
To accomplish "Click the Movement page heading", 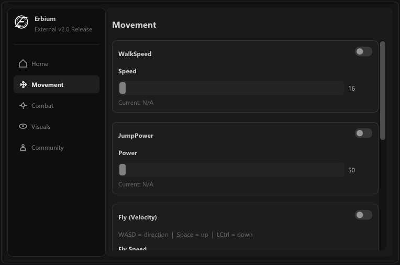I will pos(134,25).
